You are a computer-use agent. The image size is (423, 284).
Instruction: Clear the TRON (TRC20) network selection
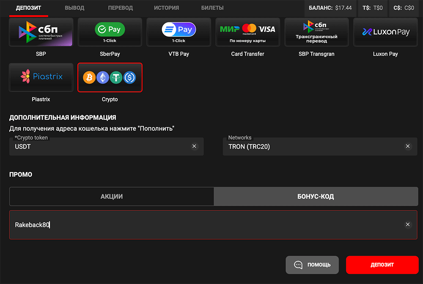pyautogui.click(x=408, y=146)
